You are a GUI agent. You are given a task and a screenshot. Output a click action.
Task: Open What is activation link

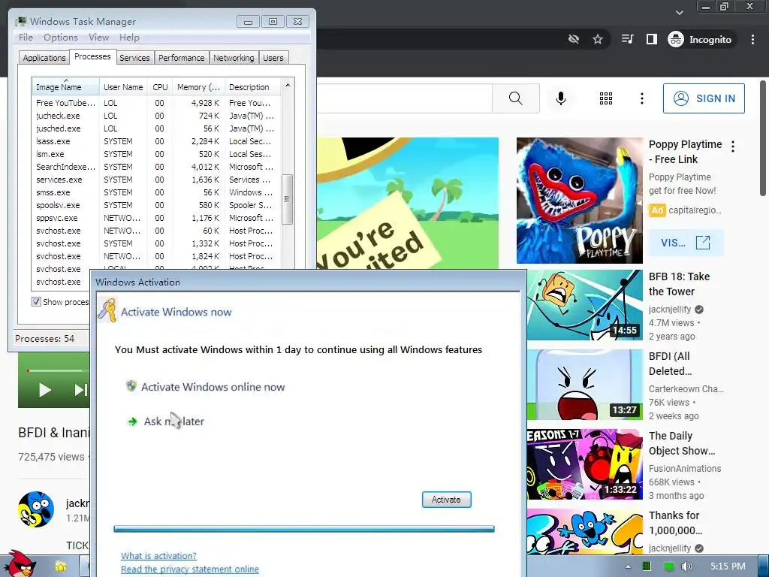point(158,555)
